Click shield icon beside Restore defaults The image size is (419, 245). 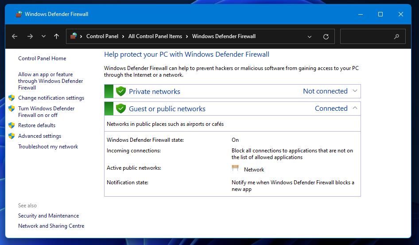click(x=12, y=125)
